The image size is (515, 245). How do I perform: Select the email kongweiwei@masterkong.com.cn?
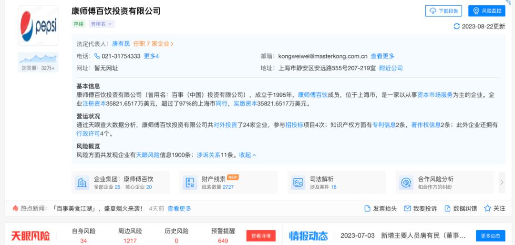click(x=323, y=56)
